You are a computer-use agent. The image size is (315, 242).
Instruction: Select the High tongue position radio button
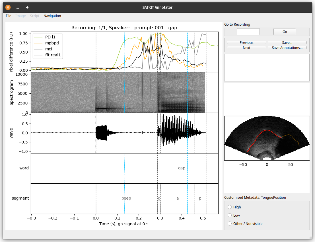pos(230,207)
